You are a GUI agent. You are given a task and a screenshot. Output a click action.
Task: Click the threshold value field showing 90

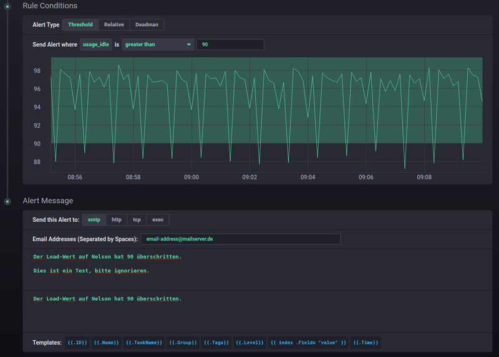click(230, 45)
